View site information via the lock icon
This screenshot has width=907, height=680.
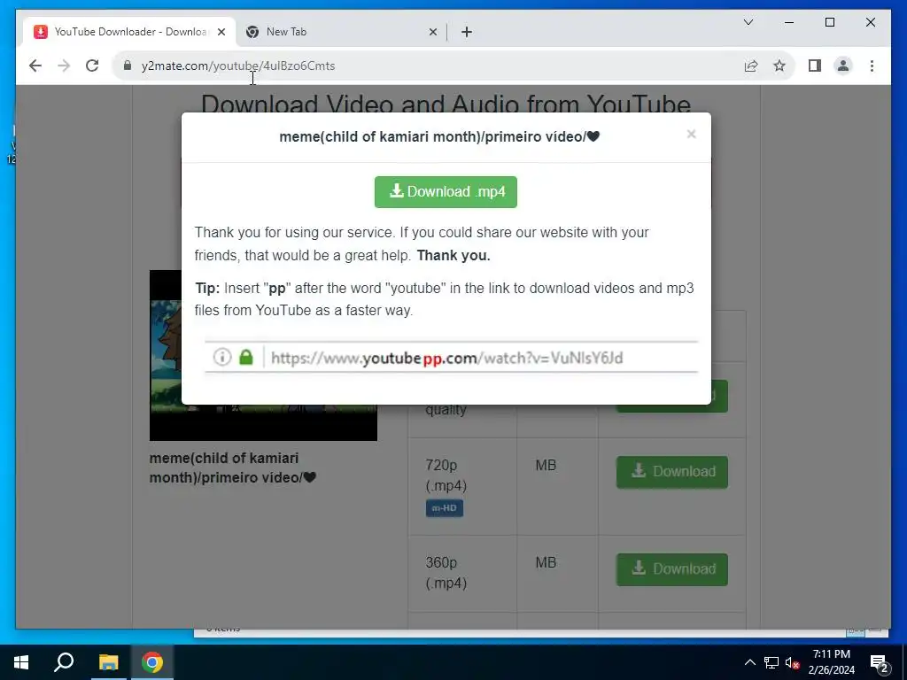coord(128,66)
